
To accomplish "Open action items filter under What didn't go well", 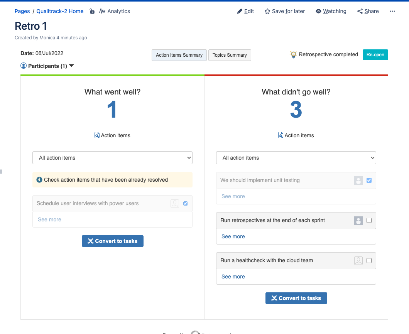I will coord(296,158).
